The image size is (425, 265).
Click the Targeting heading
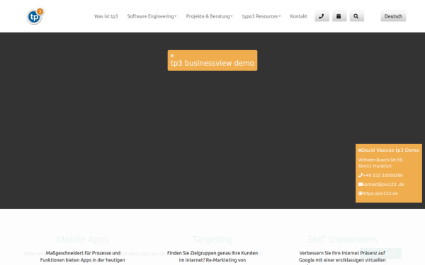[x=212, y=240]
